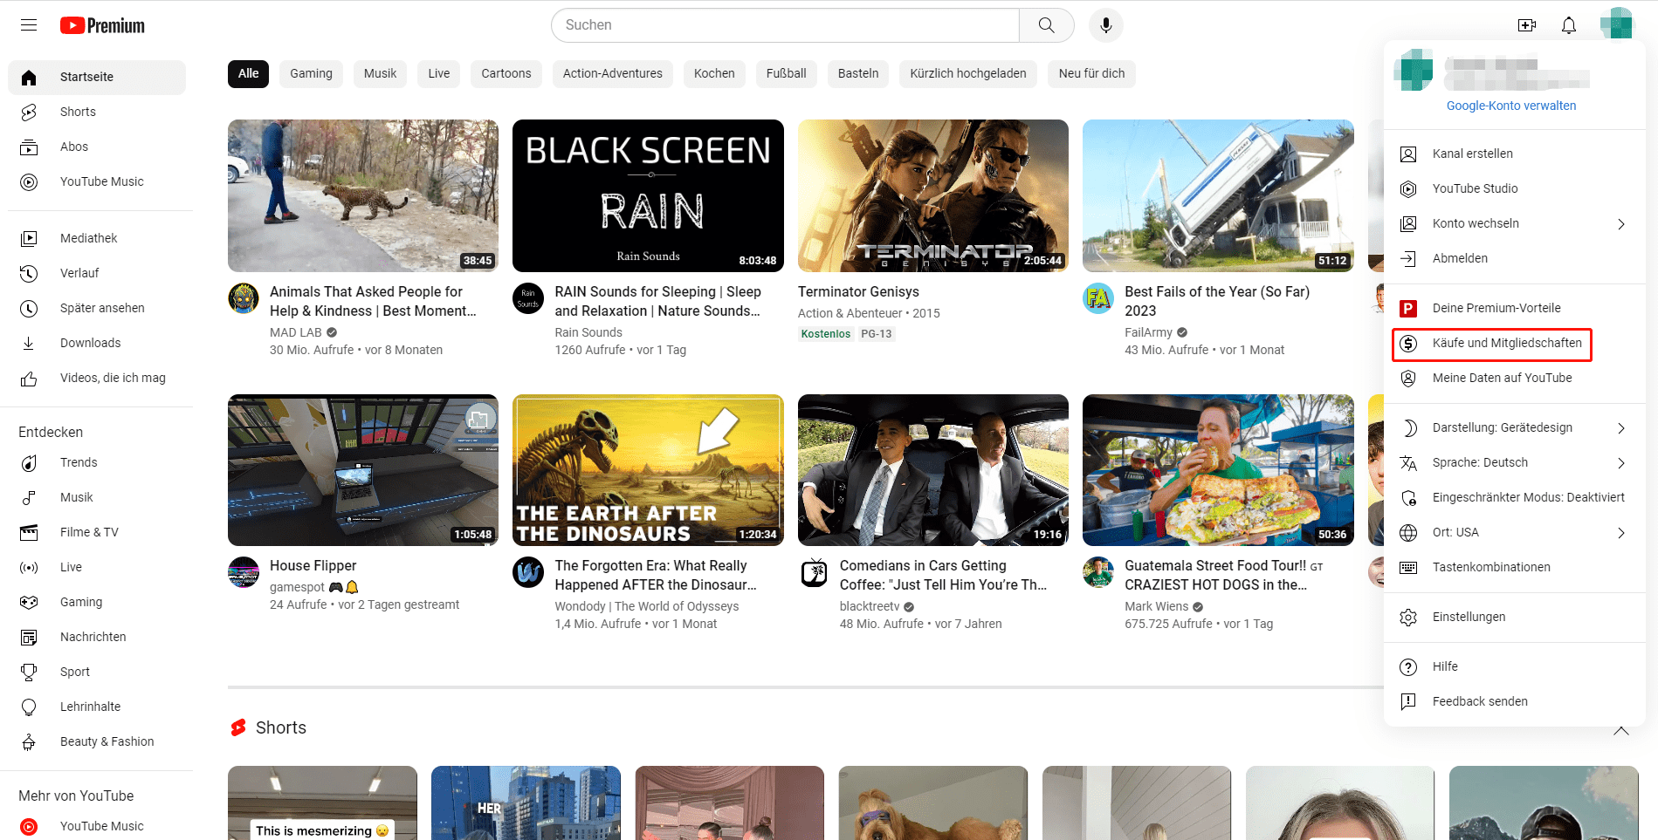The height and width of the screenshot is (840, 1658).
Task: Open Startseite home in sidebar
Action: pos(97,77)
